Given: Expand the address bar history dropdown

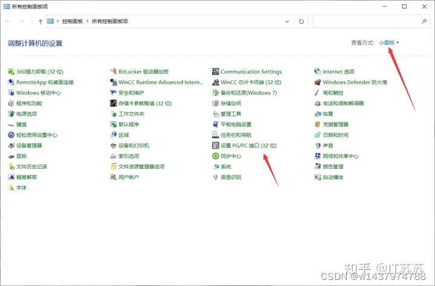Looking at the screenshot, I should 287,21.
